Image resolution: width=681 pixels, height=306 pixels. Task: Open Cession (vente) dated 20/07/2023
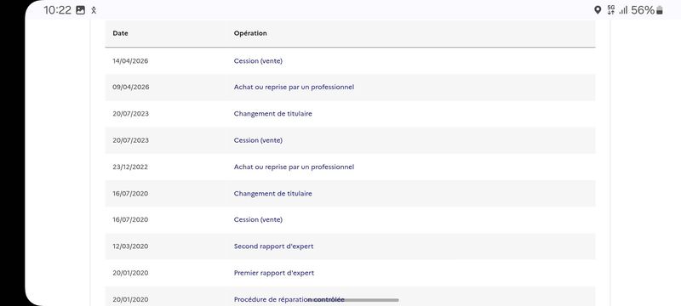[x=258, y=140]
